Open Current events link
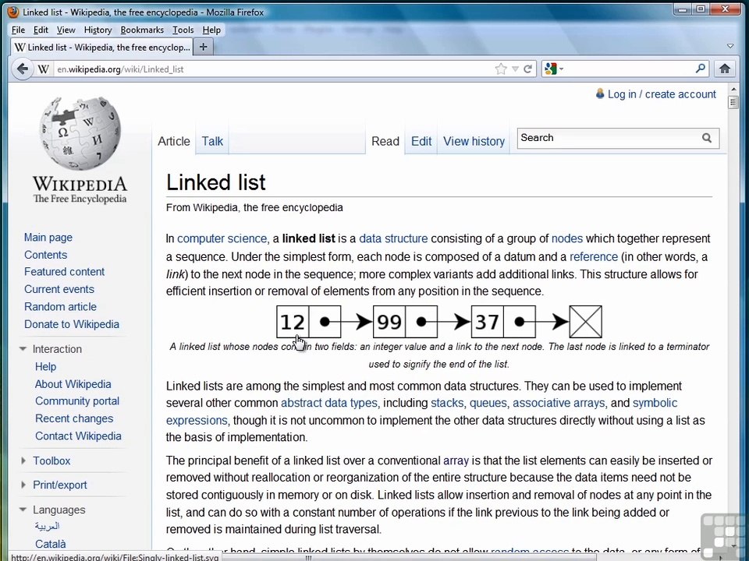Screen dimensions: 749x561 (x=59, y=289)
